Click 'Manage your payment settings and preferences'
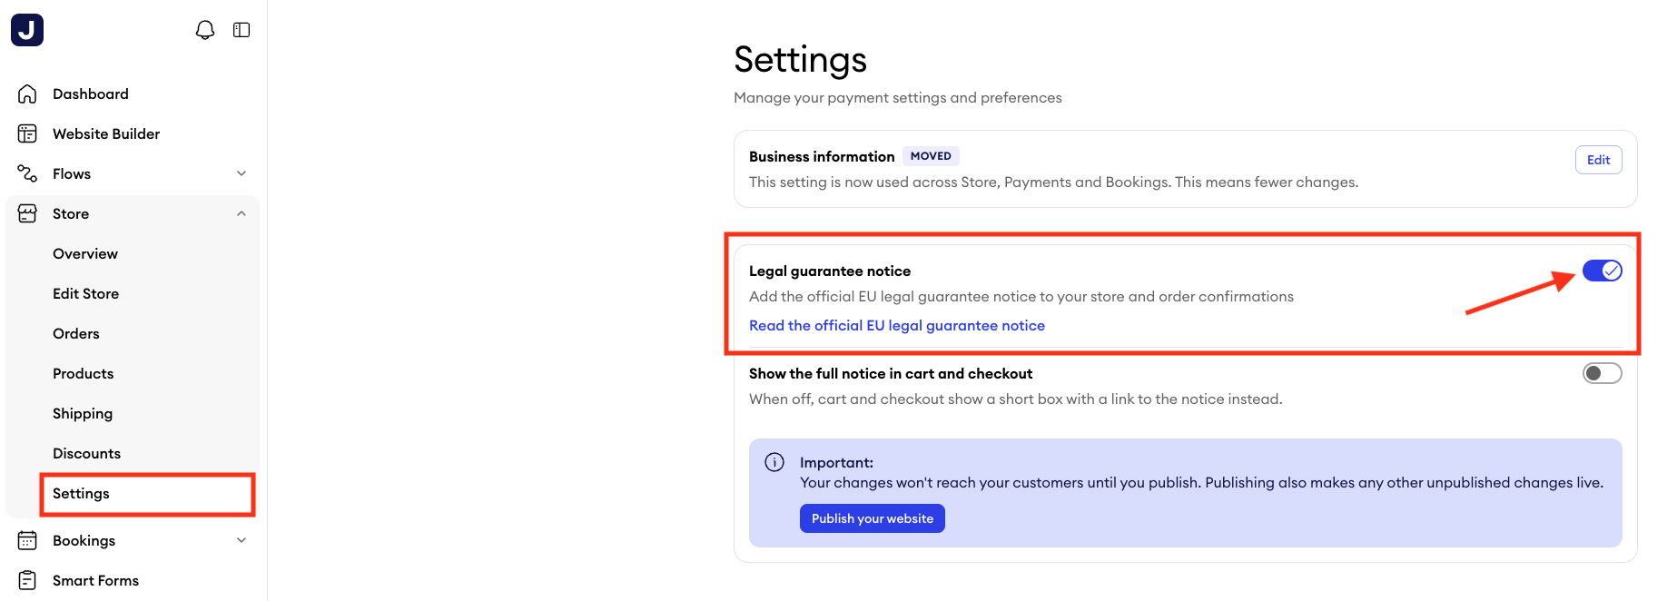This screenshot has height=601, width=1677. (898, 97)
